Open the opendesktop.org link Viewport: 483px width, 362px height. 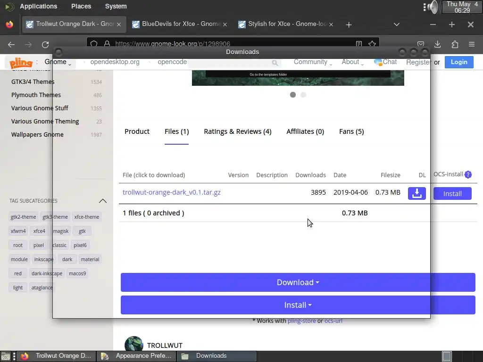[115, 62]
